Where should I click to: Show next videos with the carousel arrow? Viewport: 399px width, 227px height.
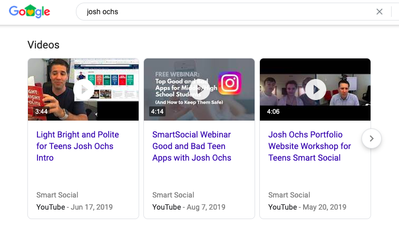[x=372, y=139]
